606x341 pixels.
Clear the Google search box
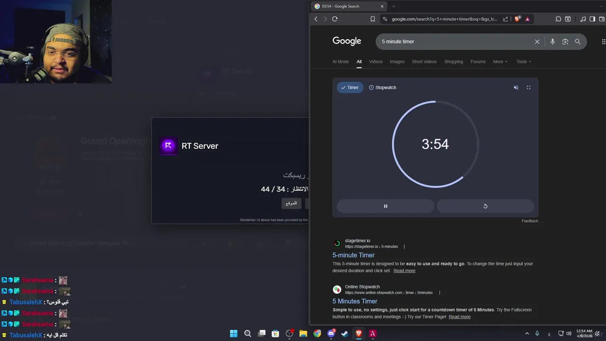(537, 42)
